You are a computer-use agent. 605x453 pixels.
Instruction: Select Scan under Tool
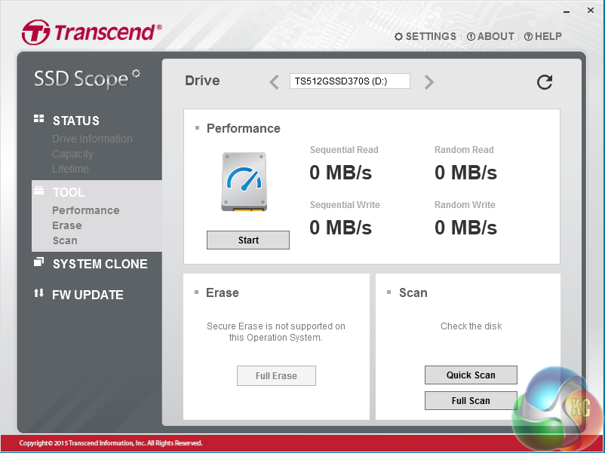[65, 240]
